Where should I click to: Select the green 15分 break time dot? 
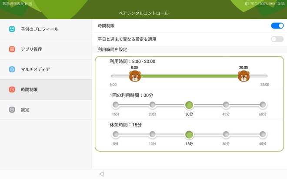189,134
